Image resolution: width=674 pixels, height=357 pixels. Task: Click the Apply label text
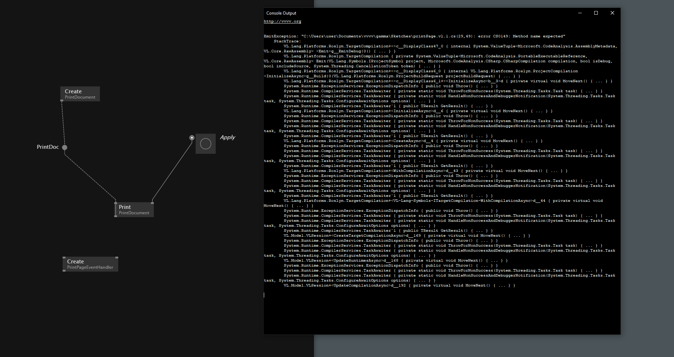point(228,137)
